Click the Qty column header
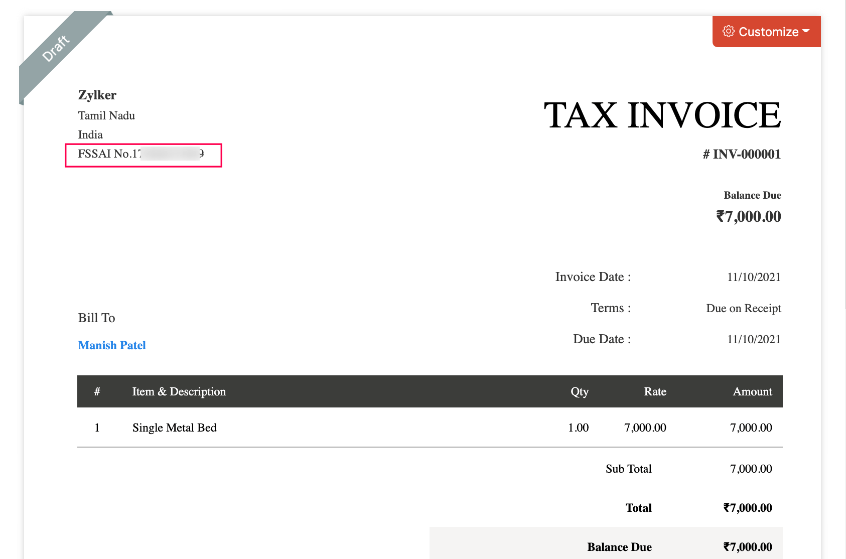Viewport: 846px width, 559px height. pos(580,391)
